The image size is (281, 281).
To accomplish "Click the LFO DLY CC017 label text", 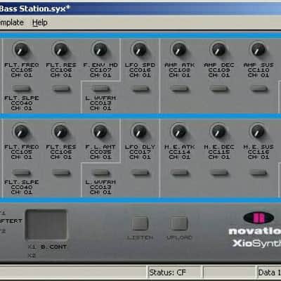I will [140, 152].
